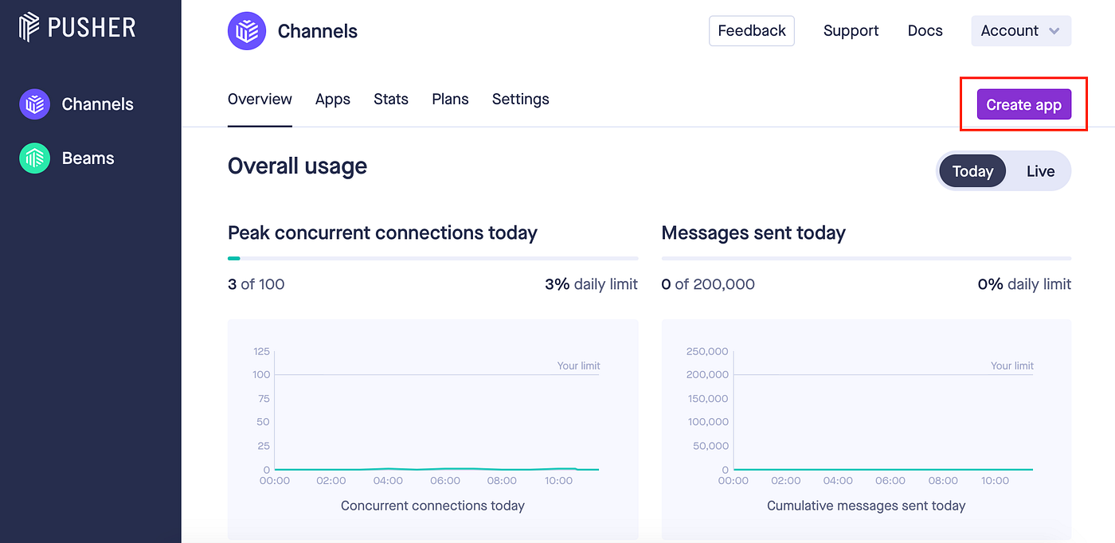
Task: Click the Create app button
Action: (x=1023, y=105)
